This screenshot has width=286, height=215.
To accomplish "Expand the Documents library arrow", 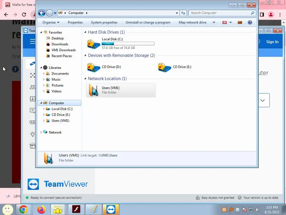I will tap(44, 74).
